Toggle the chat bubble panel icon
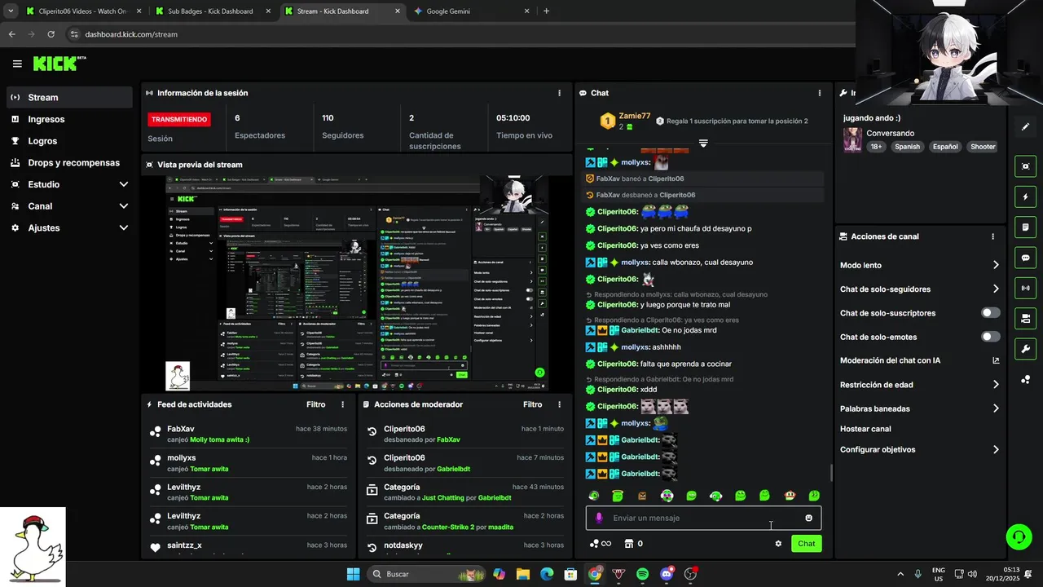Screen dimensions: 1043x587 pyautogui.click(x=1025, y=258)
